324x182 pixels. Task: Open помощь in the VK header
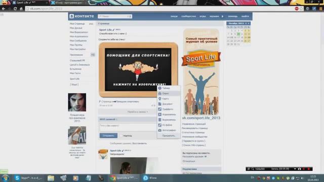tap(233, 16)
